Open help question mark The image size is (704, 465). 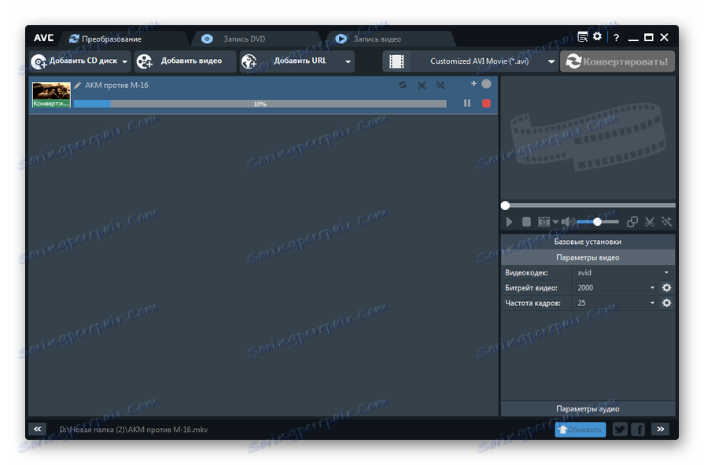click(617, 38)
